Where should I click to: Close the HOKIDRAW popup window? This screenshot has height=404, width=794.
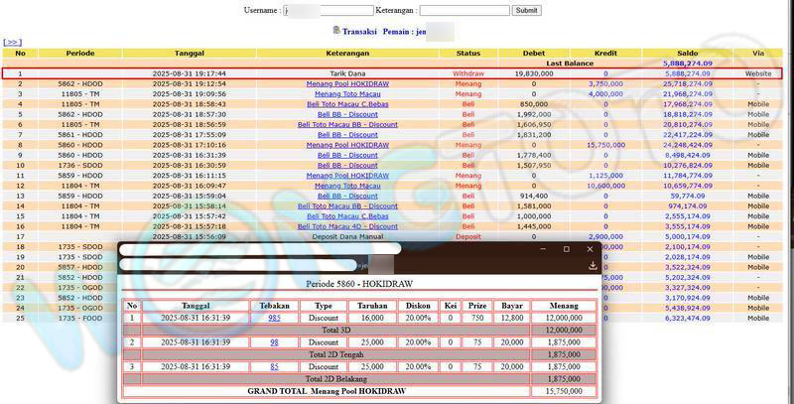click(x=592, y=249)
